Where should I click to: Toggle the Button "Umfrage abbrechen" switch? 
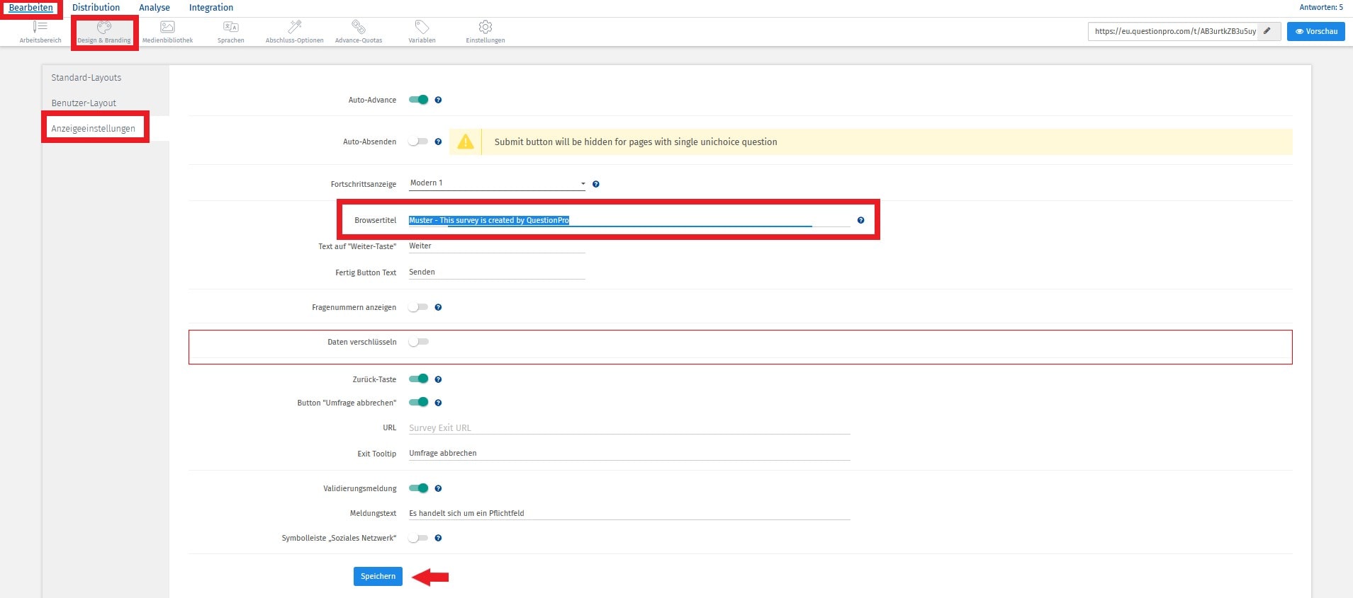[x=419, y=402]
